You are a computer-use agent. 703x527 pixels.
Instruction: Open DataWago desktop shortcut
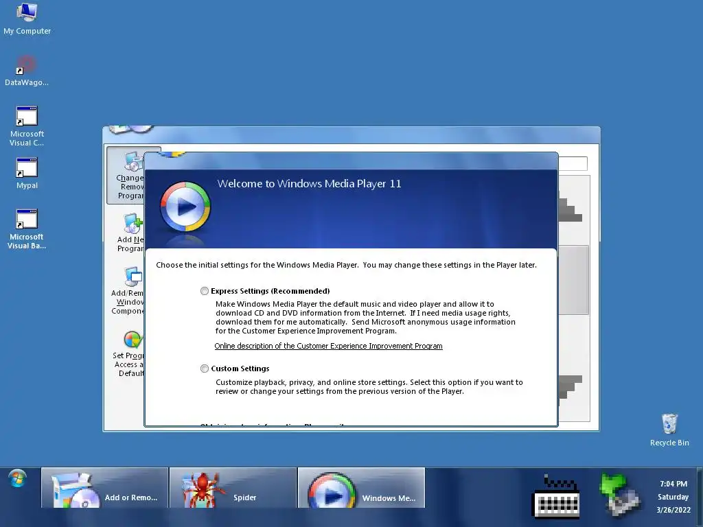pyautogui.click(x=27, y=71)
